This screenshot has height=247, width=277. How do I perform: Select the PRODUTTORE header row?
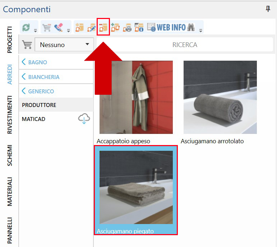[56, 105]
